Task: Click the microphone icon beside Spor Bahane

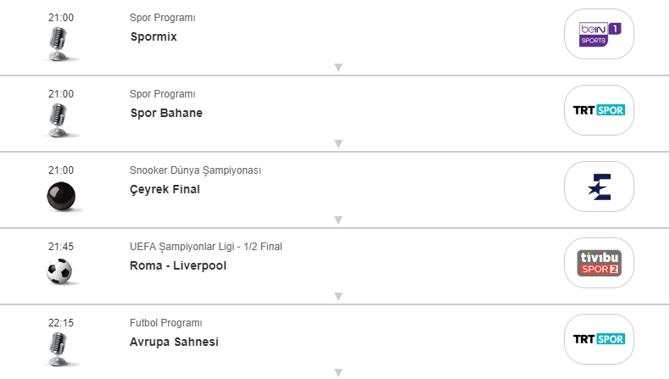Action: (59, 120)
